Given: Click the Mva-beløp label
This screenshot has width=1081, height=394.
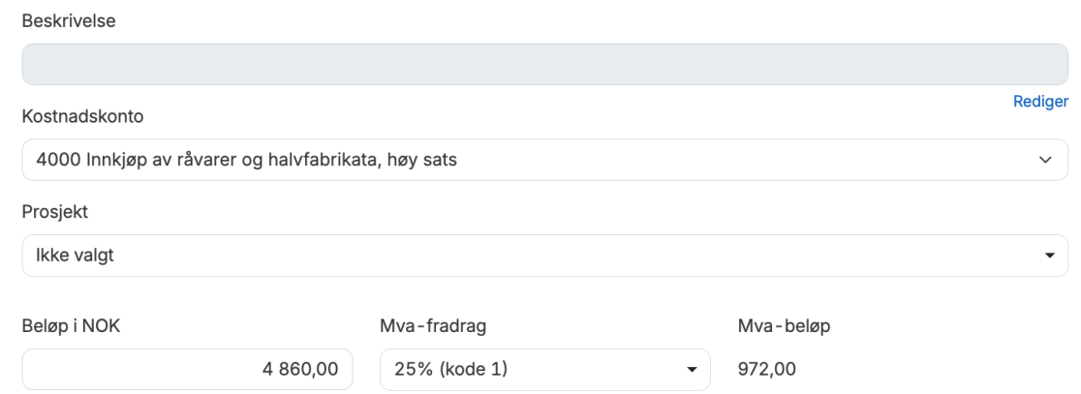Looking at the screenshot, I should tap(784, 325).
